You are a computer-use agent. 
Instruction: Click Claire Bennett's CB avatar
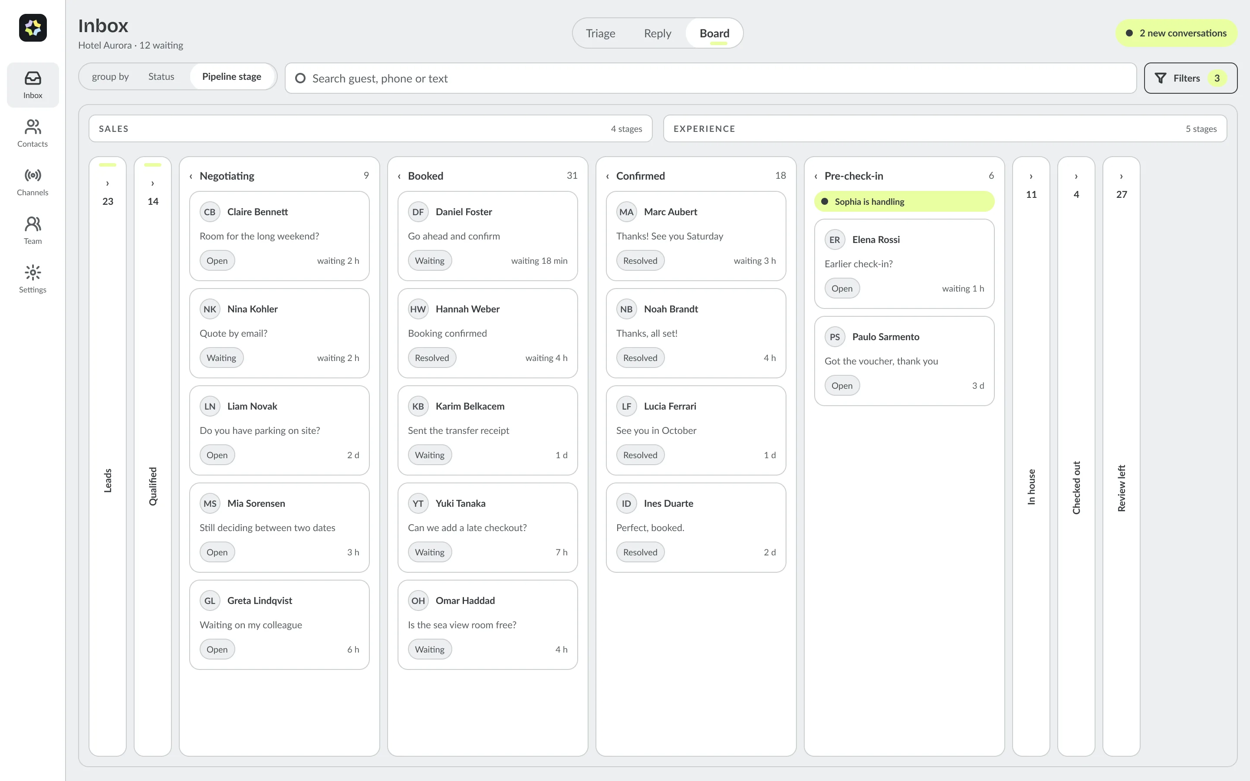click(210, 212)
